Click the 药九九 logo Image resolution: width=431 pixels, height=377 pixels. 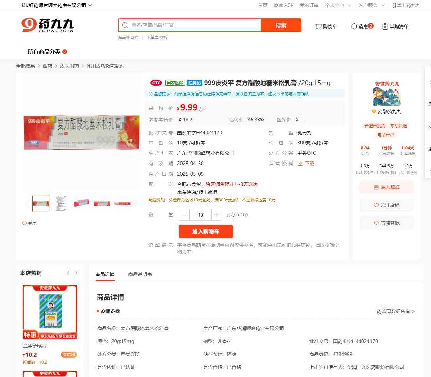(x=48, y=25)
